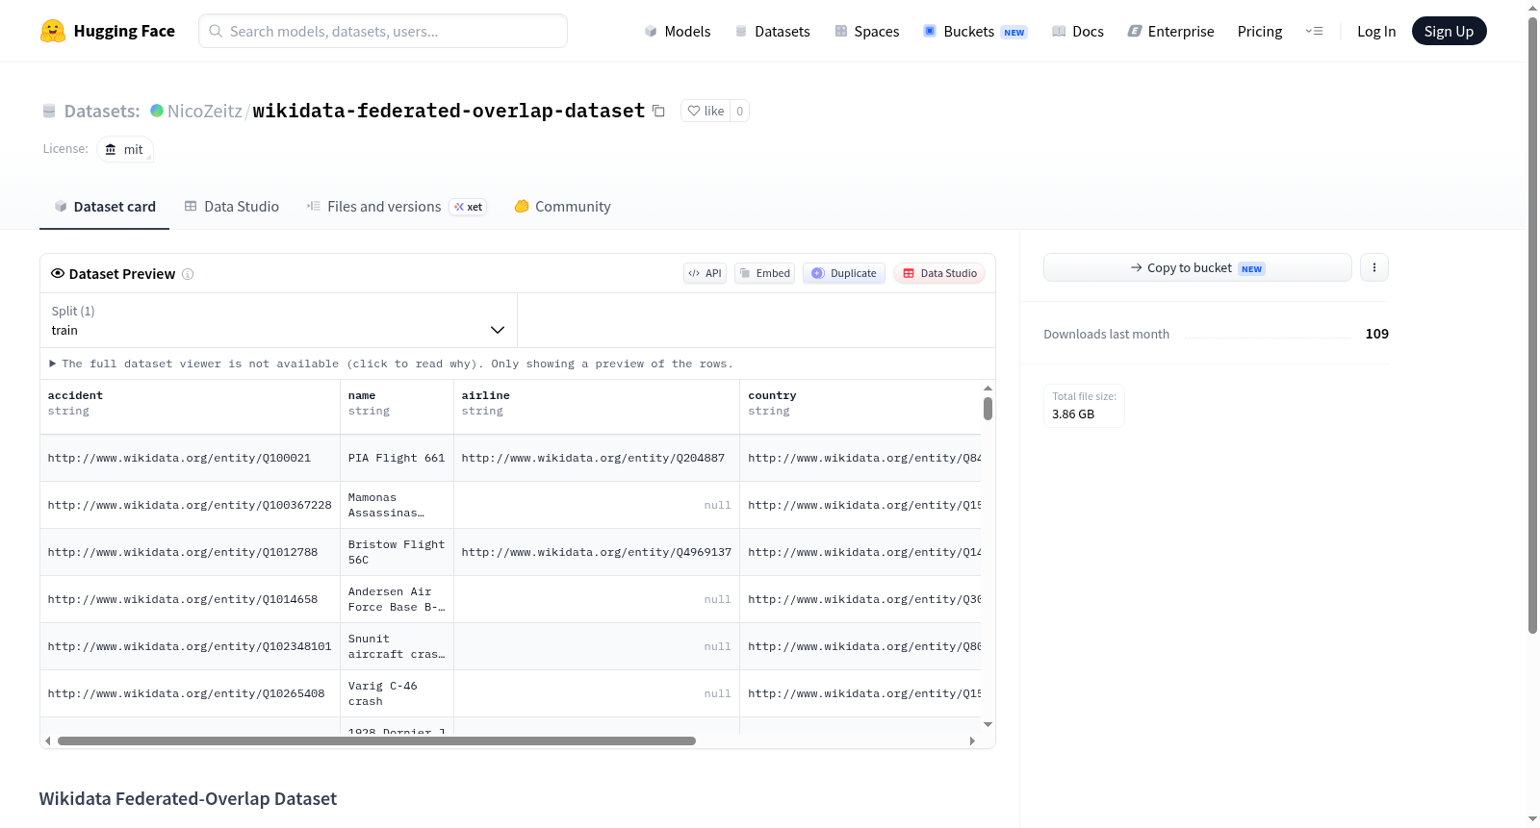The width and height of the screenshot is (1540, 828).
Task: Click the table vertical scrollbar thumb
Action: [988, 409]
